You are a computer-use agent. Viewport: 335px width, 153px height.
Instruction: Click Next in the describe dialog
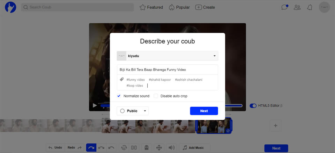(x=204, y=111)
